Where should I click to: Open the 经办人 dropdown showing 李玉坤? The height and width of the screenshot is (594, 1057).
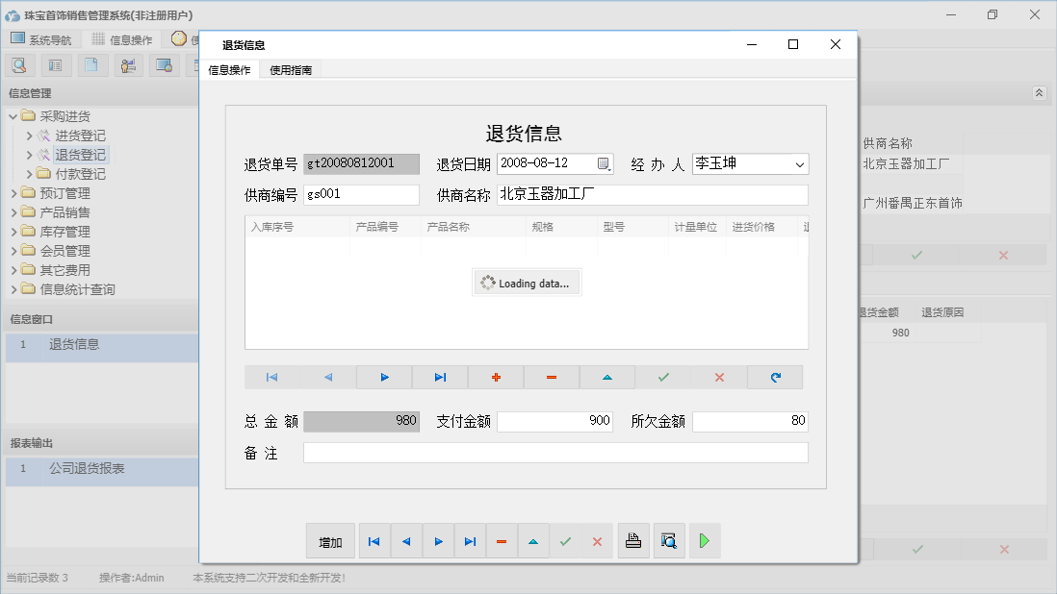(x=800, y=163)
